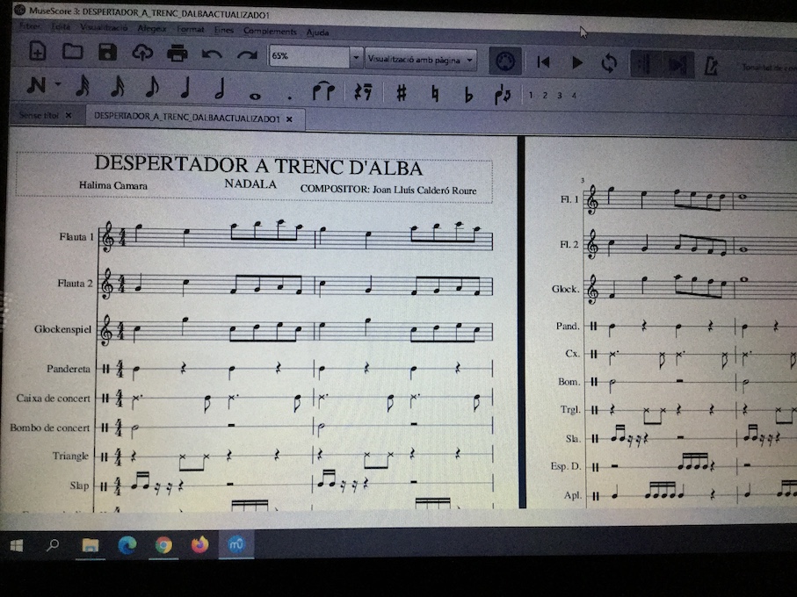This screenshot has height=597, width=797.
Task: Add a tie between notes
Action: (323, 92)
